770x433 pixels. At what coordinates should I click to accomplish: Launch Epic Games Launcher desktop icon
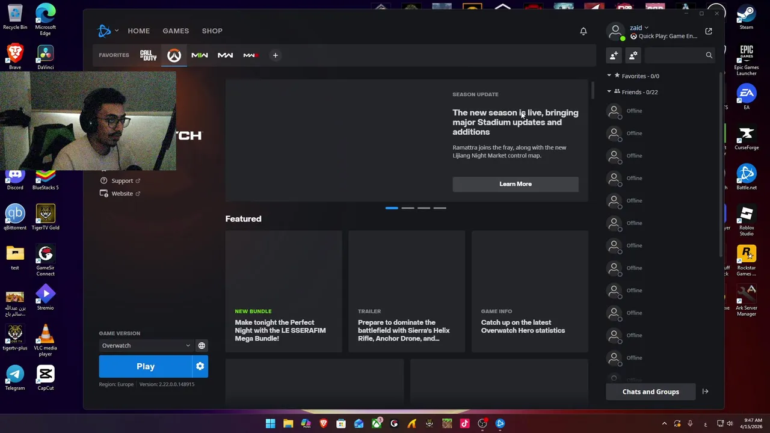tap(747, 60)
